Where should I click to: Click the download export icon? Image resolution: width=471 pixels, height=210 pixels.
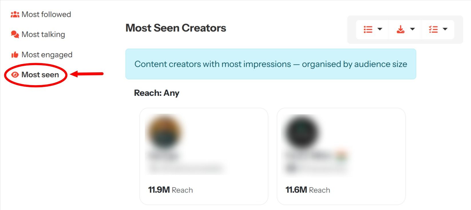pos(401,29)
